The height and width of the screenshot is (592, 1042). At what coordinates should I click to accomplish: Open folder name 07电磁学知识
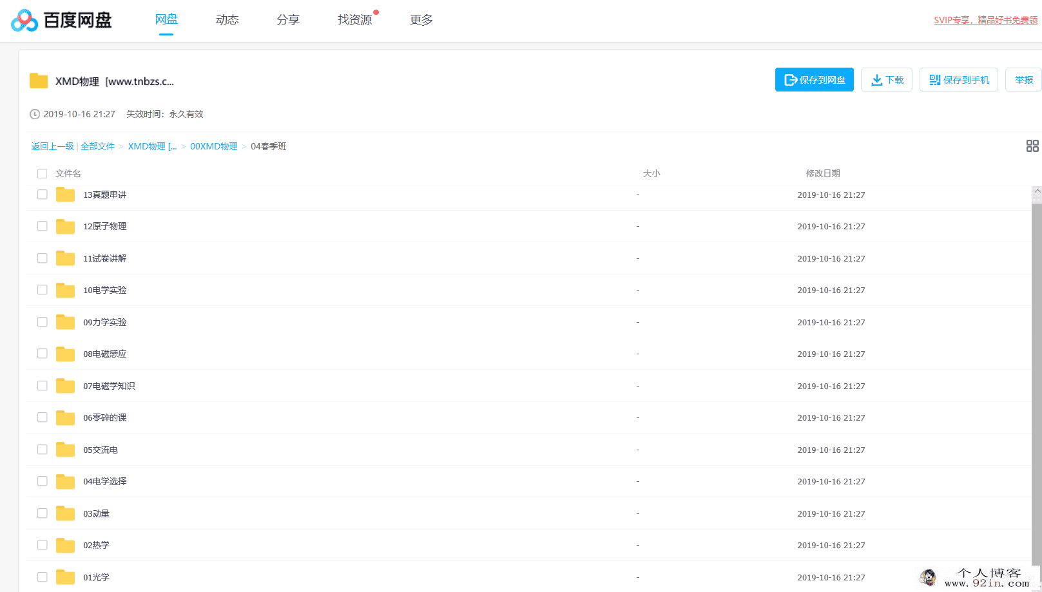pos(109,386)
